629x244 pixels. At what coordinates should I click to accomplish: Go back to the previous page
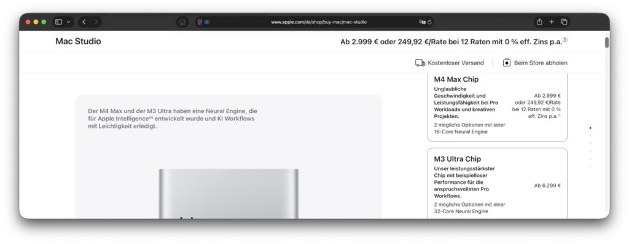(x=84, y=22)
